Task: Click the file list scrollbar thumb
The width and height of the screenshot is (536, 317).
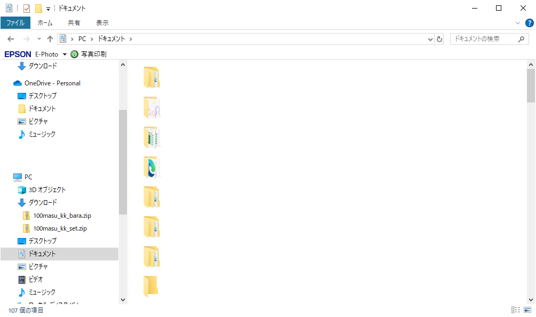Action: [x=531, y=85]
